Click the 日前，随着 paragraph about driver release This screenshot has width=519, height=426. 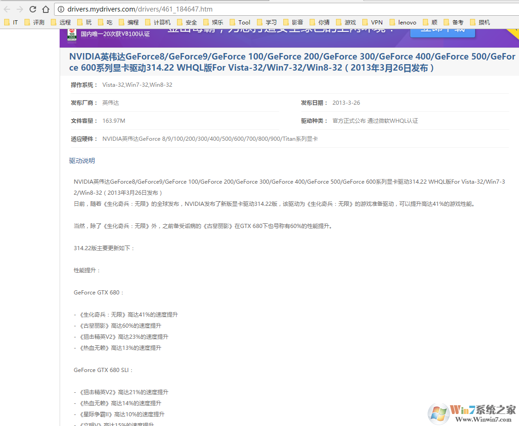pyautogui.click(x=275, y=204)
